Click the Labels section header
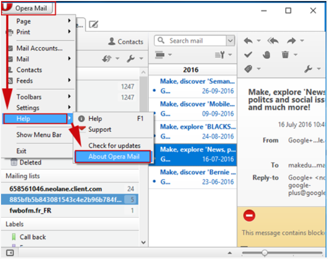This screenshot has height=259, width=328. (70, 224)
